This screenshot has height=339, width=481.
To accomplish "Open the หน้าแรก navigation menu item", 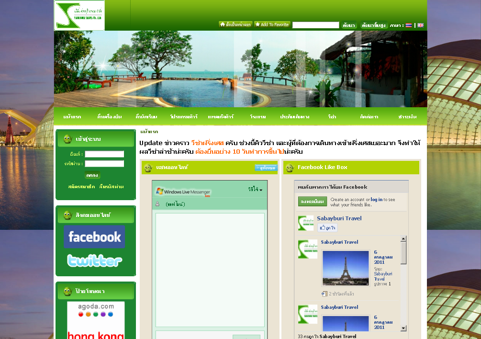I will pos(72,117).
